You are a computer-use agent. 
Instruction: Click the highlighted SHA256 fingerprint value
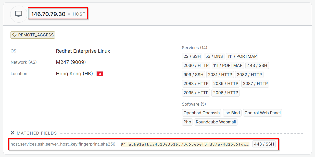click(185, 144)
